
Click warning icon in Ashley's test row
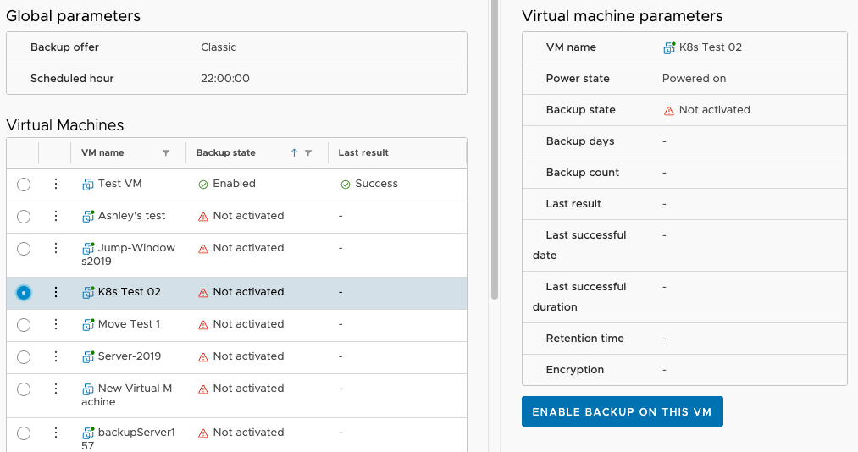(x=203, y=217)
